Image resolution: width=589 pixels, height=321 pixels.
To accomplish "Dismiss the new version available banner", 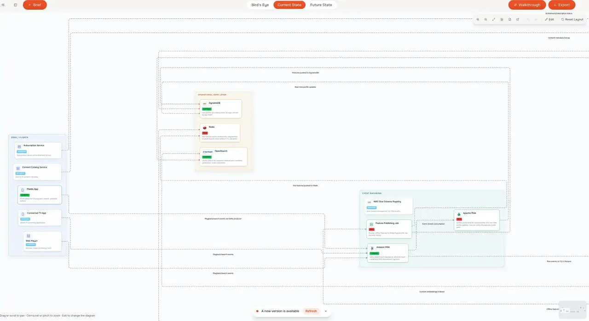I will pyautogui.click(x=326, y=311).
